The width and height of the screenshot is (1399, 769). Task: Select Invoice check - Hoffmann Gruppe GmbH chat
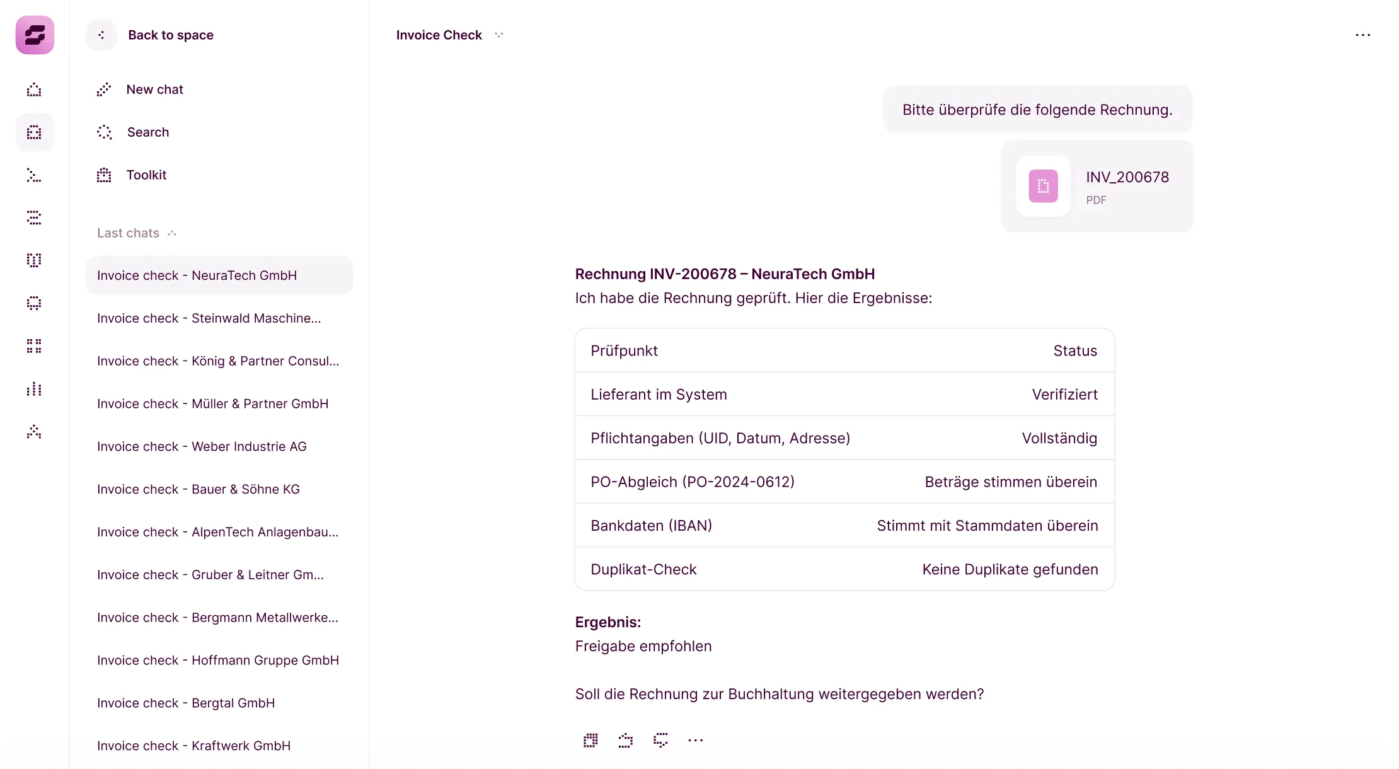218,660
